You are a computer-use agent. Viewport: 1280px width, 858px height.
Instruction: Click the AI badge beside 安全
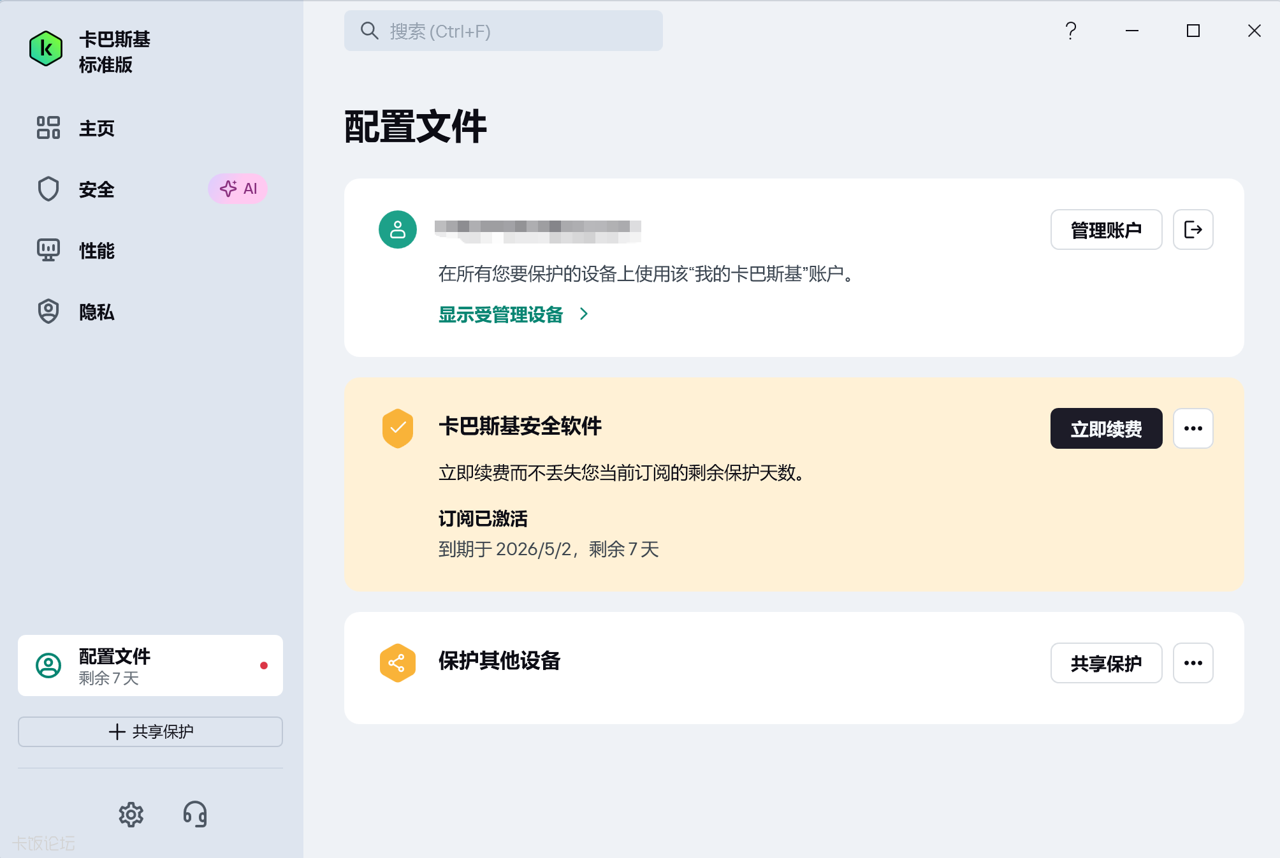click(x=237, y=189)
